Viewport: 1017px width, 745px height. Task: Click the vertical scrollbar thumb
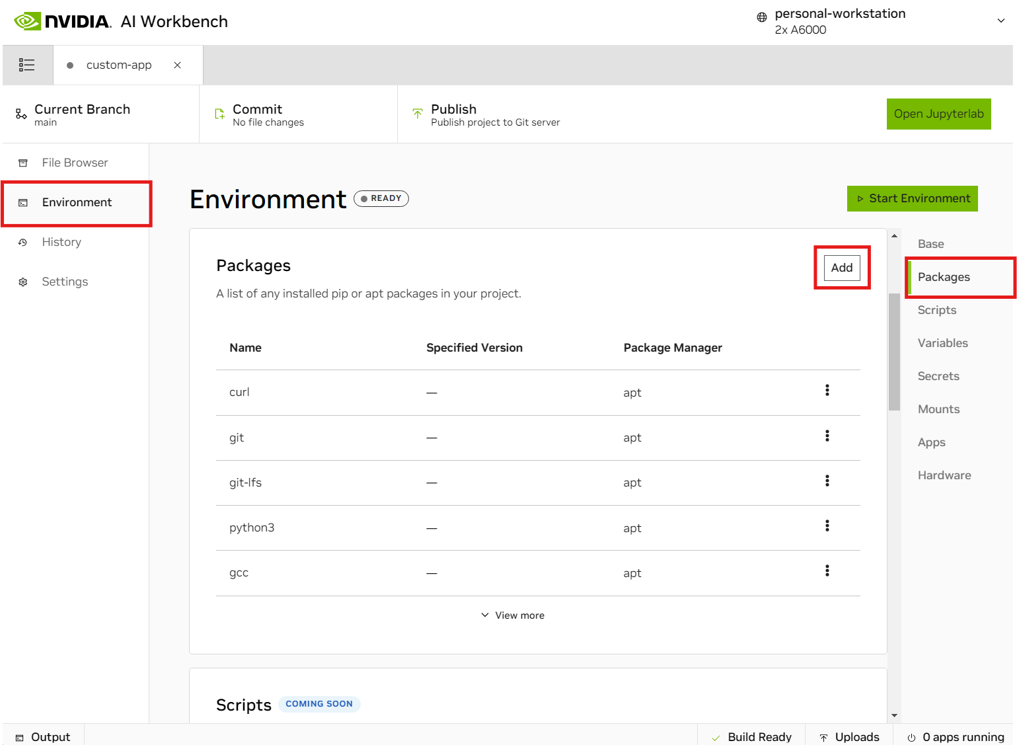(894, 352)
